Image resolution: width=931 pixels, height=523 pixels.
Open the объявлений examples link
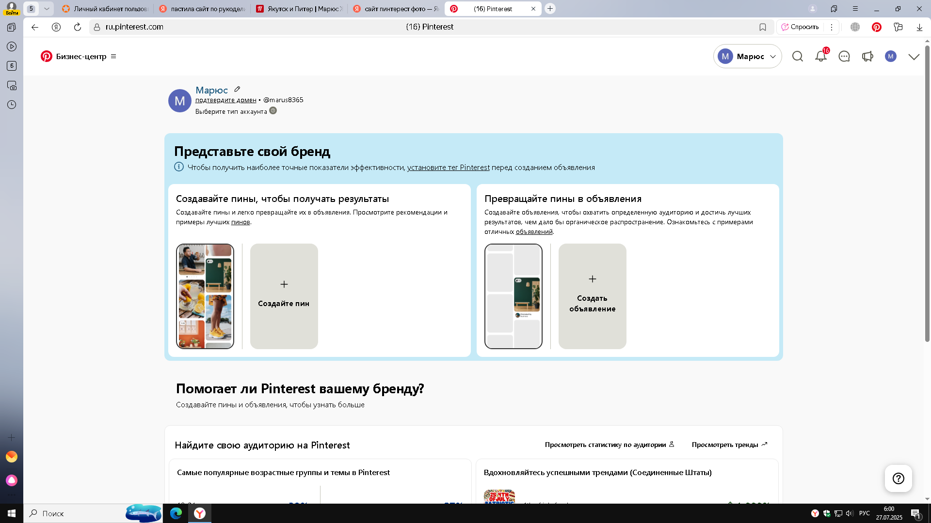[534, 232]
